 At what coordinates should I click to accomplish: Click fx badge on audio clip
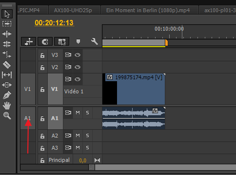click(155, 111)
